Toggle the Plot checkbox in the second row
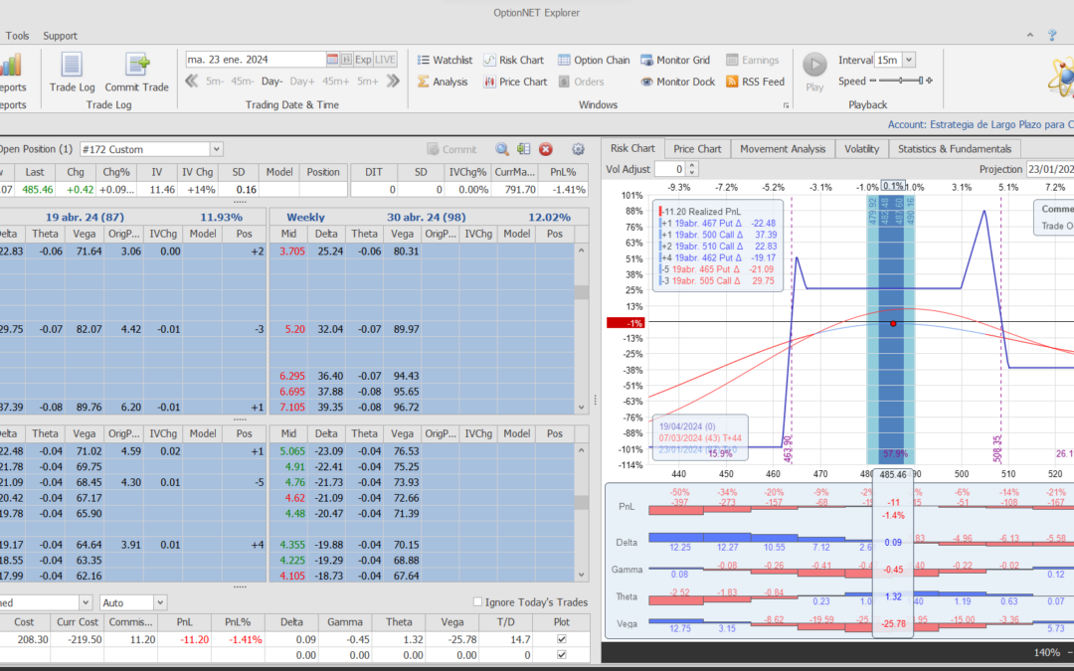 click(x=562, y=655)
